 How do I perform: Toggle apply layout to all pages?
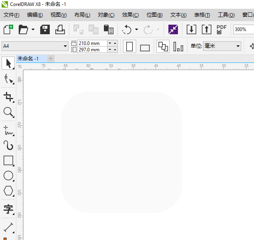point(163,47)
